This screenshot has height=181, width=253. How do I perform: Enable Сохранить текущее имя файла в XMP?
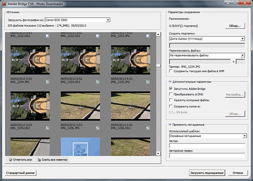tap(171, 71)
